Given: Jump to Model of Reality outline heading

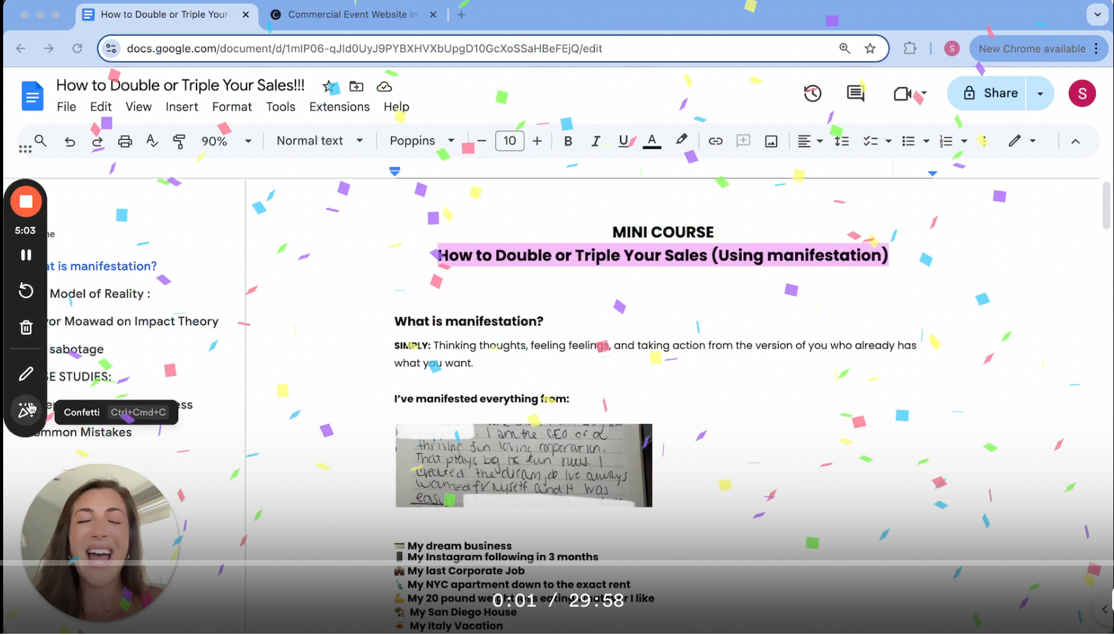Looking at the screenshot, I should click(100, 294).
